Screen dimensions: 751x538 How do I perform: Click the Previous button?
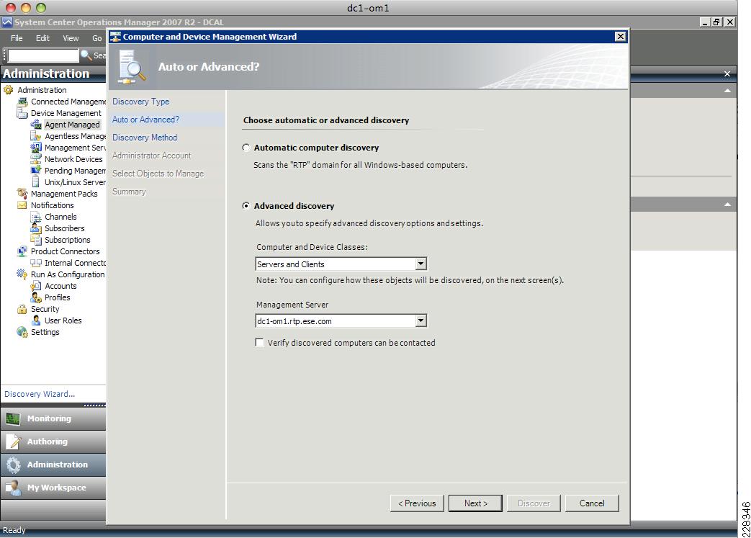coord(417,503)
